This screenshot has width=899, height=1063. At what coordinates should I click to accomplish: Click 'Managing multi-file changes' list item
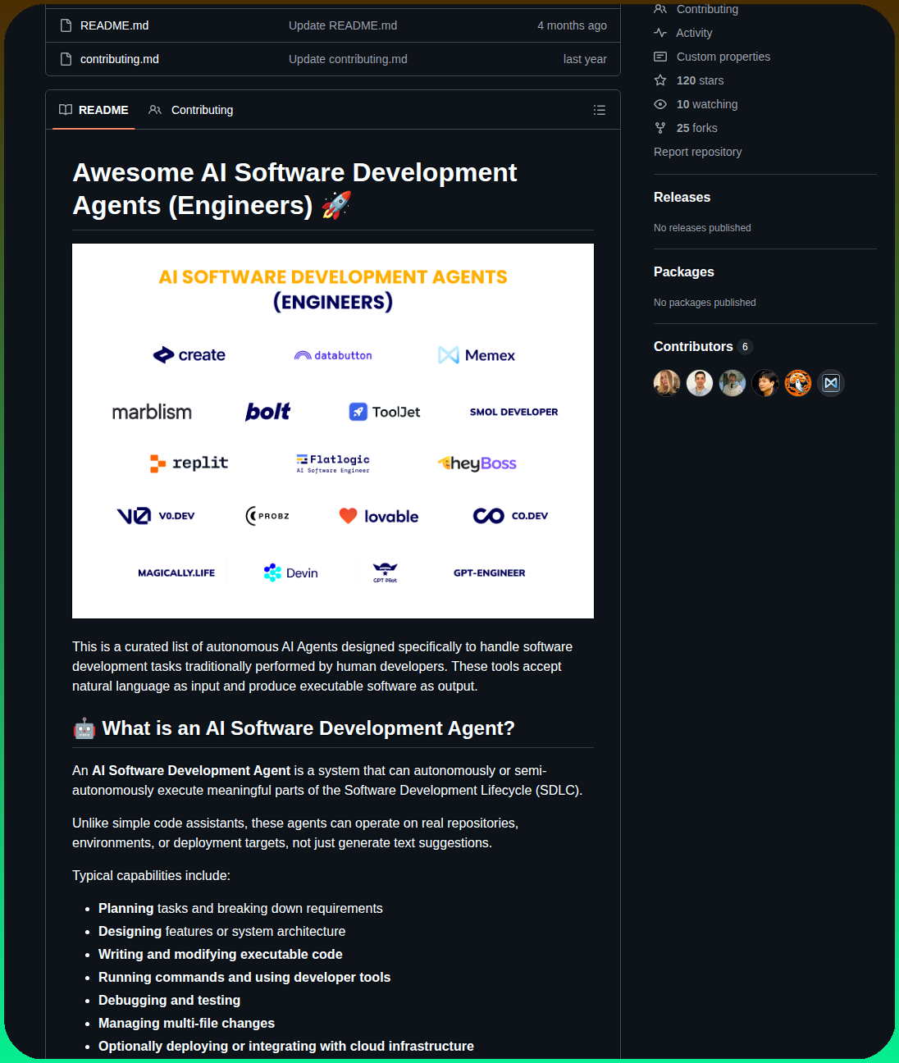click(186, 1024)
